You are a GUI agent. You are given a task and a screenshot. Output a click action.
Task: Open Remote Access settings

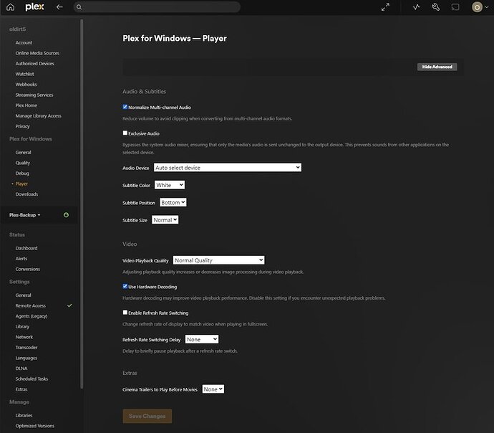coord(30,305)
